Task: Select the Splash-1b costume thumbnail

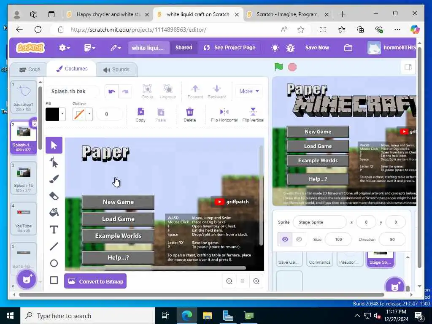Action: pos(24,178)
